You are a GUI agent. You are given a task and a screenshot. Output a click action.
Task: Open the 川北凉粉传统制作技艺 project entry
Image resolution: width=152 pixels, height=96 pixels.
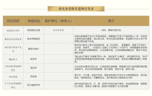(13, 68)
